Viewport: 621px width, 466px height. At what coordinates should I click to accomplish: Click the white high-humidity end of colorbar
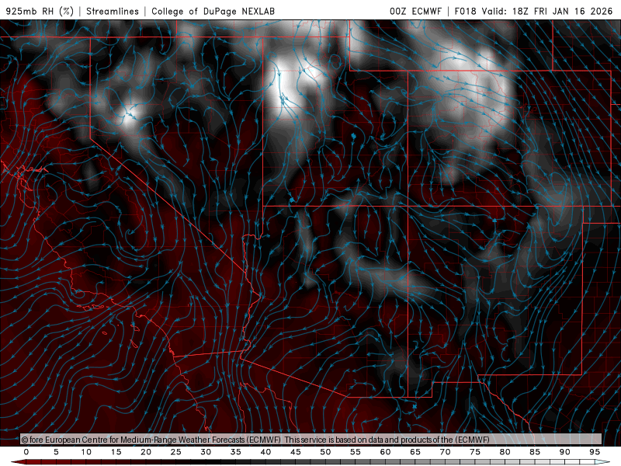pos(603,462)
